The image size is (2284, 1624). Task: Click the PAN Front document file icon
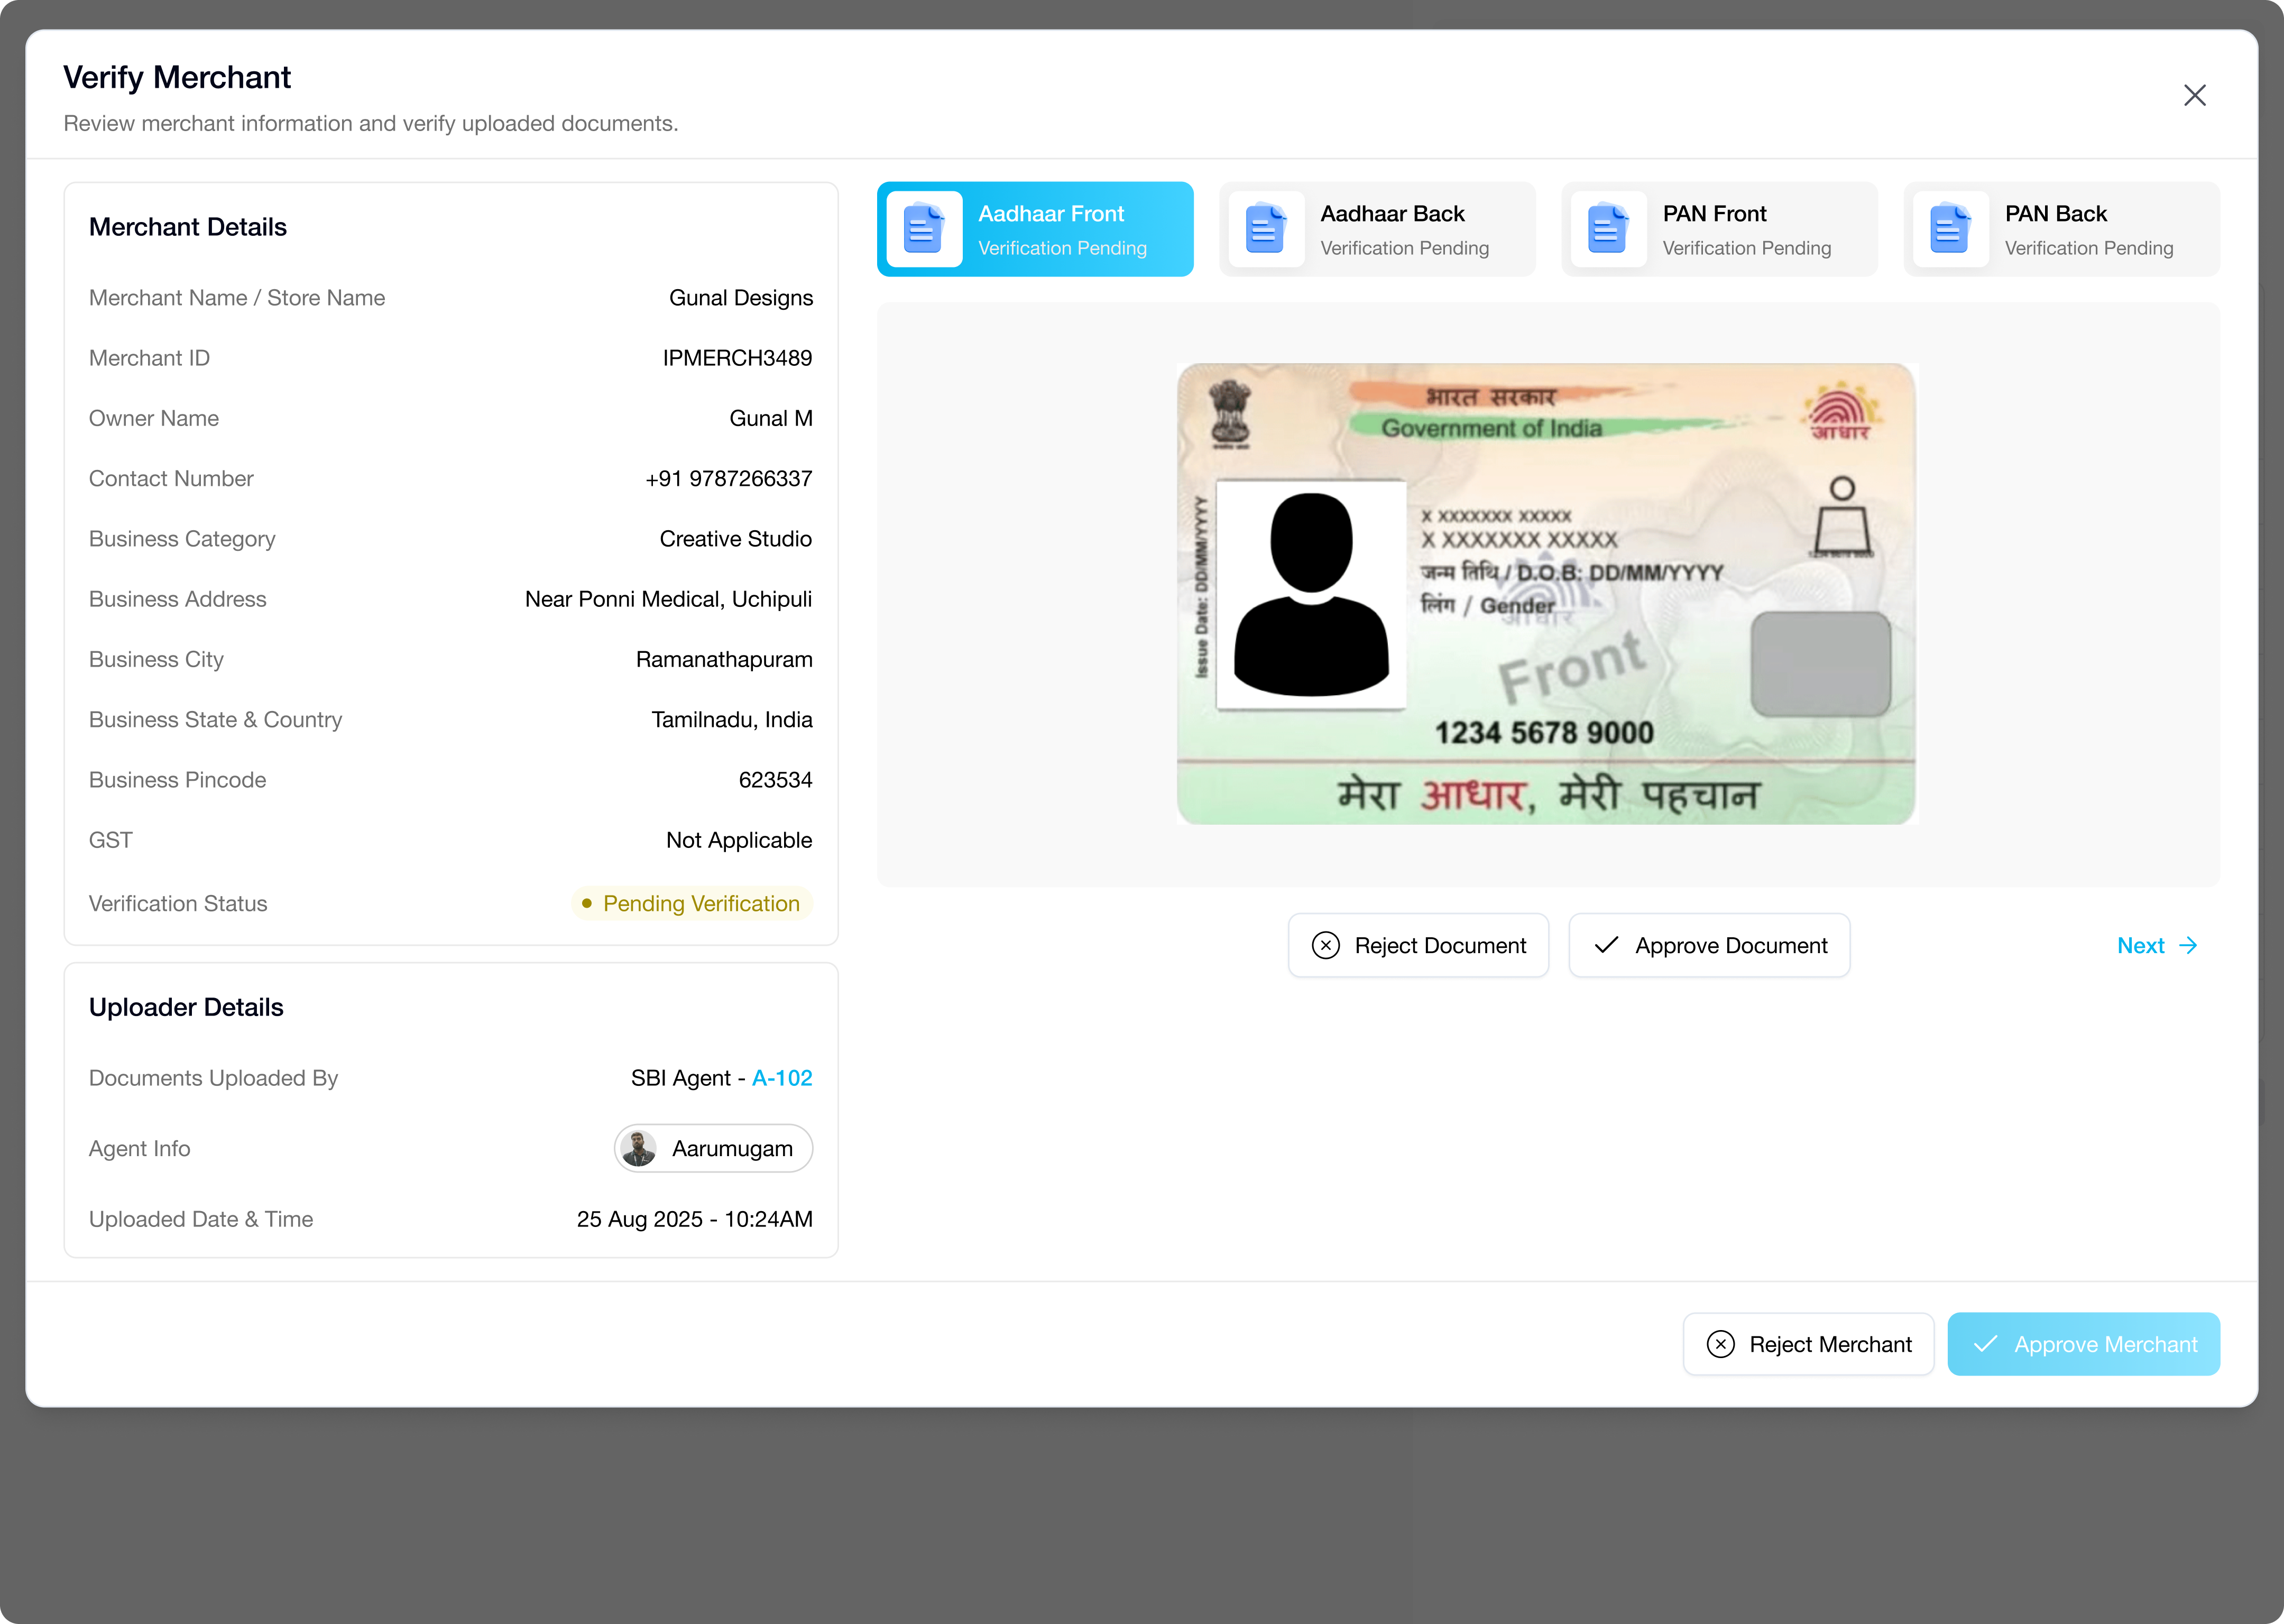pos(1608,229)
